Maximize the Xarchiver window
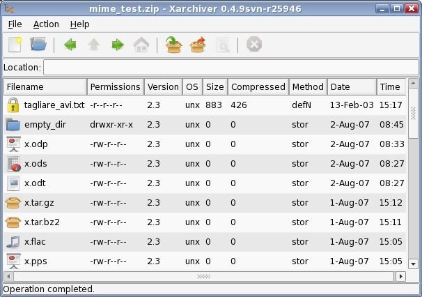The width and height of the screenshot is (422, 297). point(397,8)
